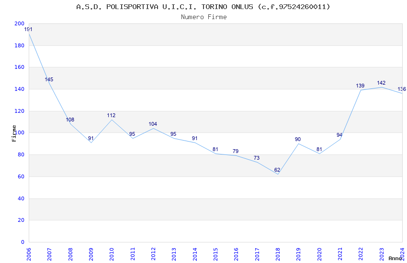Click the data label 62 for 2018

click(x=277, y=170)
